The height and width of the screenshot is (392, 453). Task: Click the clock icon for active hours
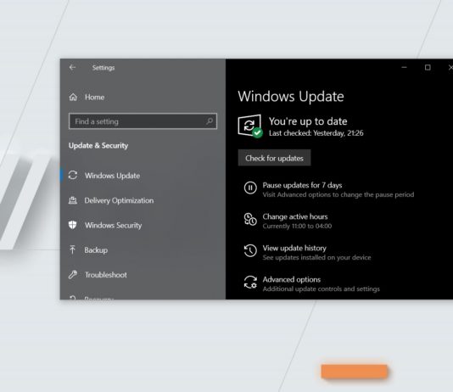(250, 219)
